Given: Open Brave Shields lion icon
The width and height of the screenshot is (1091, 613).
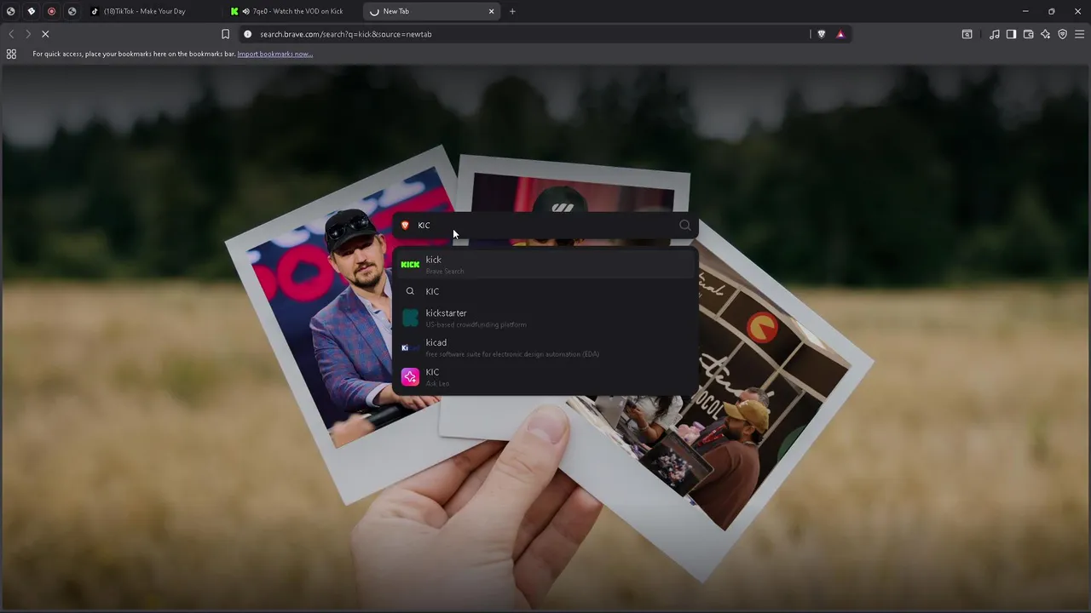Looking at the screenshot, I should (822, 34).
